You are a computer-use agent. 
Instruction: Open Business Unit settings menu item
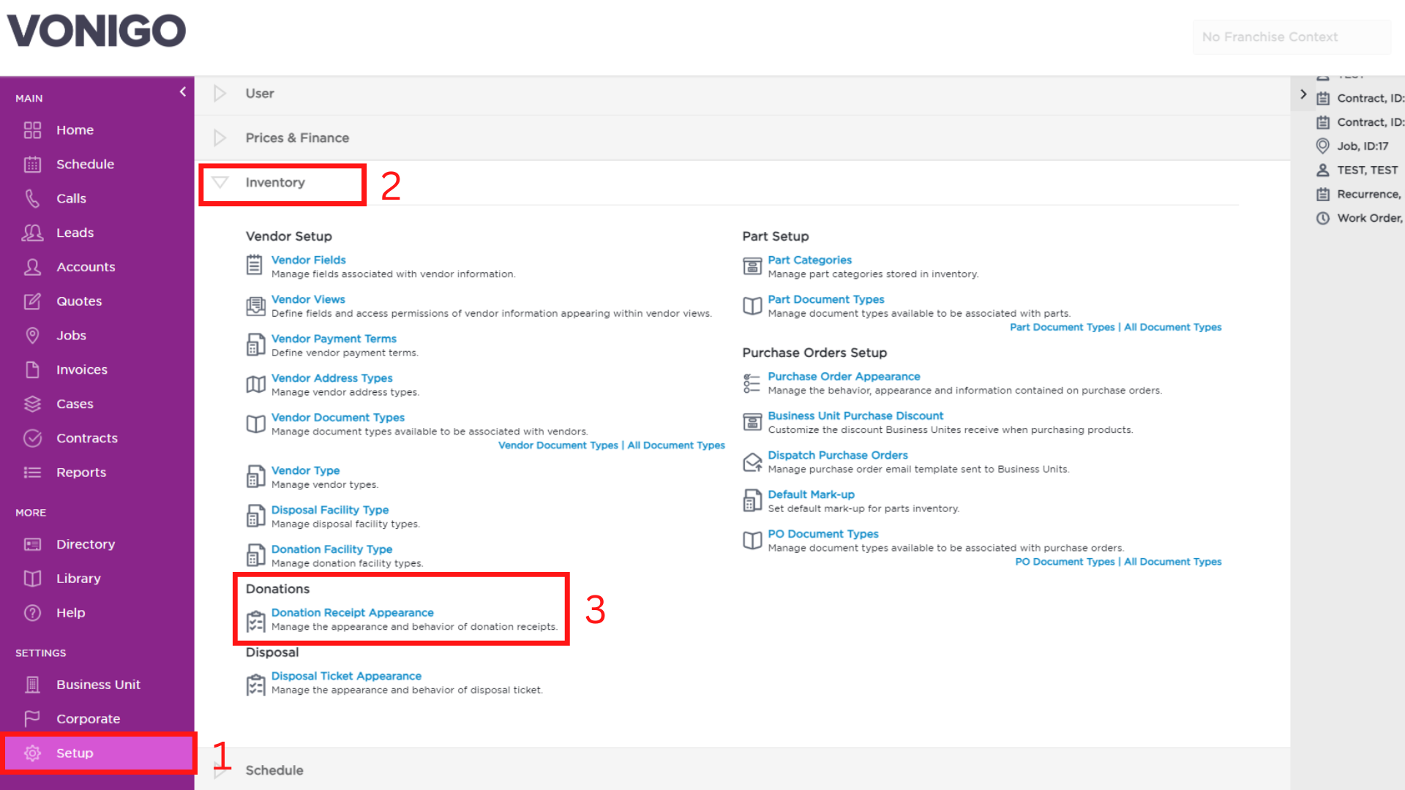click(98, 685)
